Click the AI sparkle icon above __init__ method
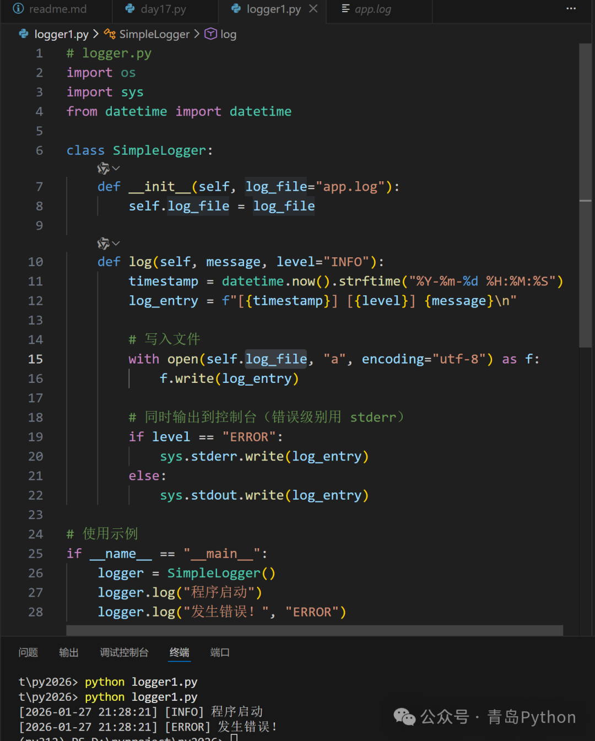The height and width of the screenshot is (741, 595). (x=104, y=168)
